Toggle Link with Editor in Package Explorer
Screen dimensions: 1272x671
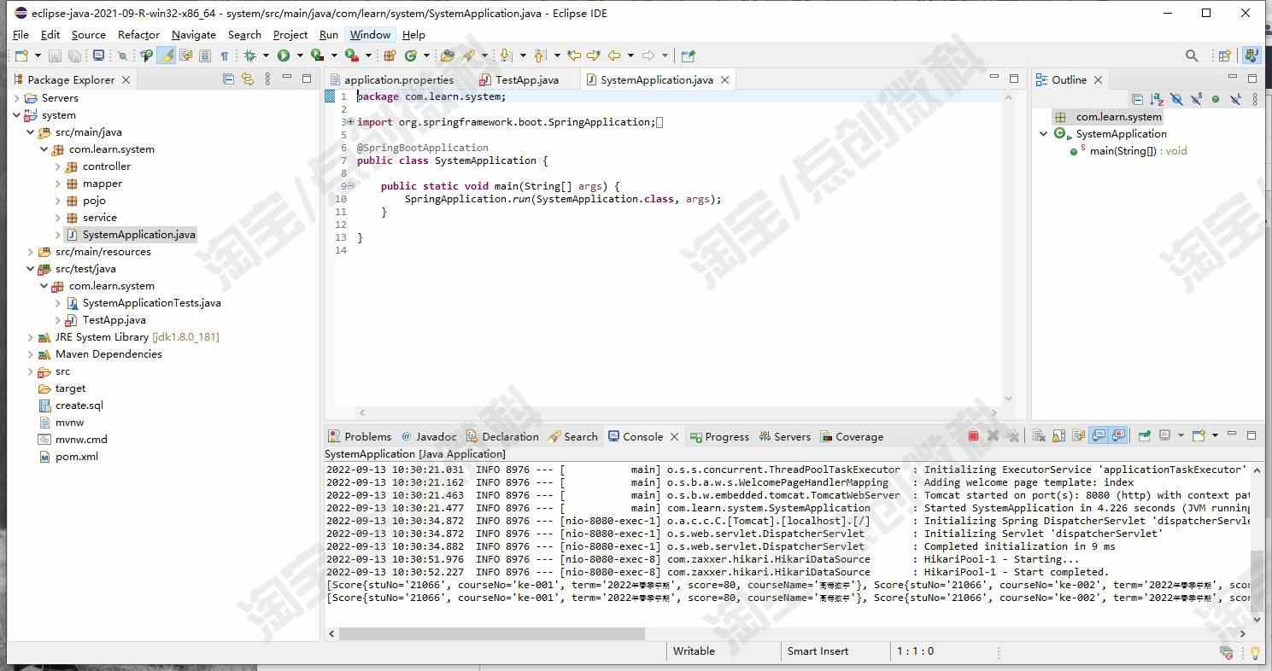(248, 79)
